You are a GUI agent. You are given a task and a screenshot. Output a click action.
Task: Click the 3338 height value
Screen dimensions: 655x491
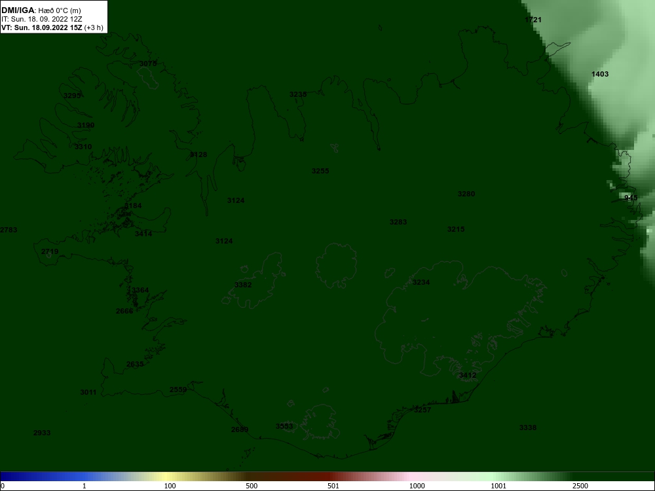click(527, 427)
